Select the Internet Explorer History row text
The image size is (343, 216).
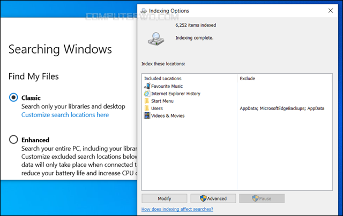pyautogui.click(x=176, y=94)
